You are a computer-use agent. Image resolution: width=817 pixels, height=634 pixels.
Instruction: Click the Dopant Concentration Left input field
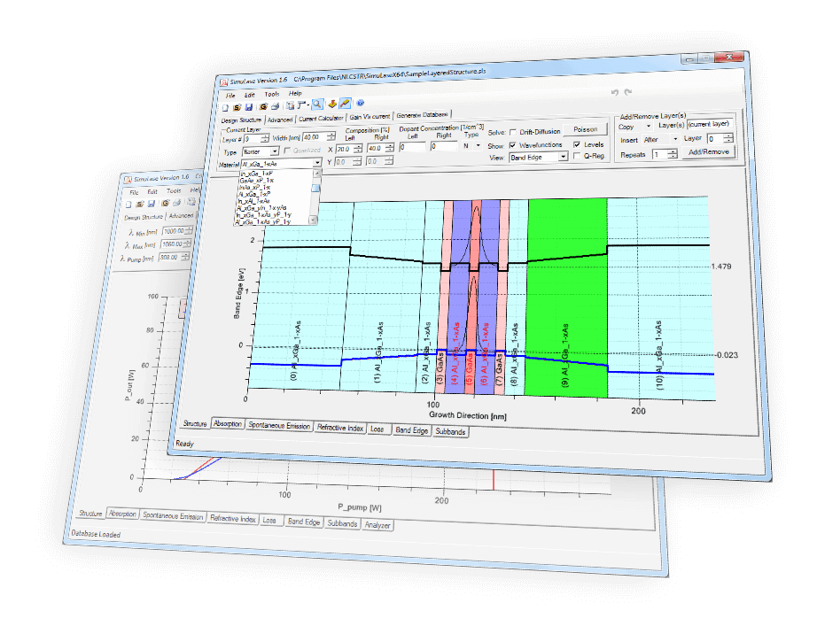(x=413, y=147)
